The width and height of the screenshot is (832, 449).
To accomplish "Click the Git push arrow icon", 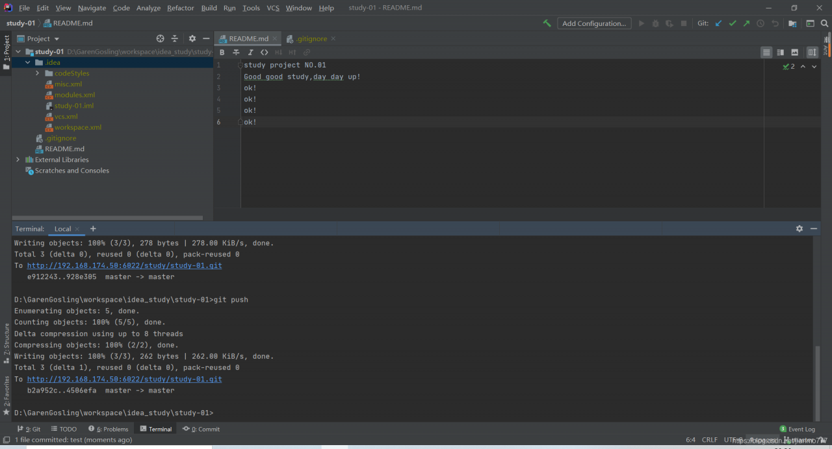I will pos(746,23).
